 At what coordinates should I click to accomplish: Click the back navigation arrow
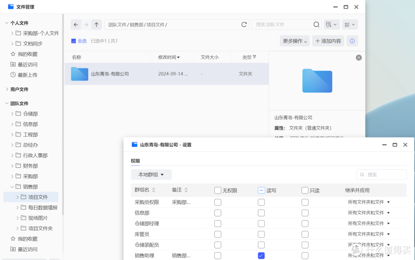[x=76, y=25]
